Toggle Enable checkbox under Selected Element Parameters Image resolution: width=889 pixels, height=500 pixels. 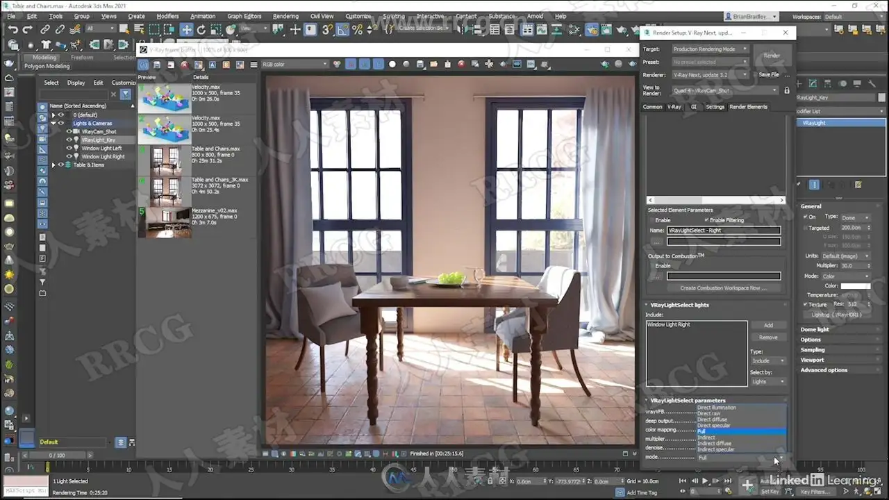click(x=651, y=220)
